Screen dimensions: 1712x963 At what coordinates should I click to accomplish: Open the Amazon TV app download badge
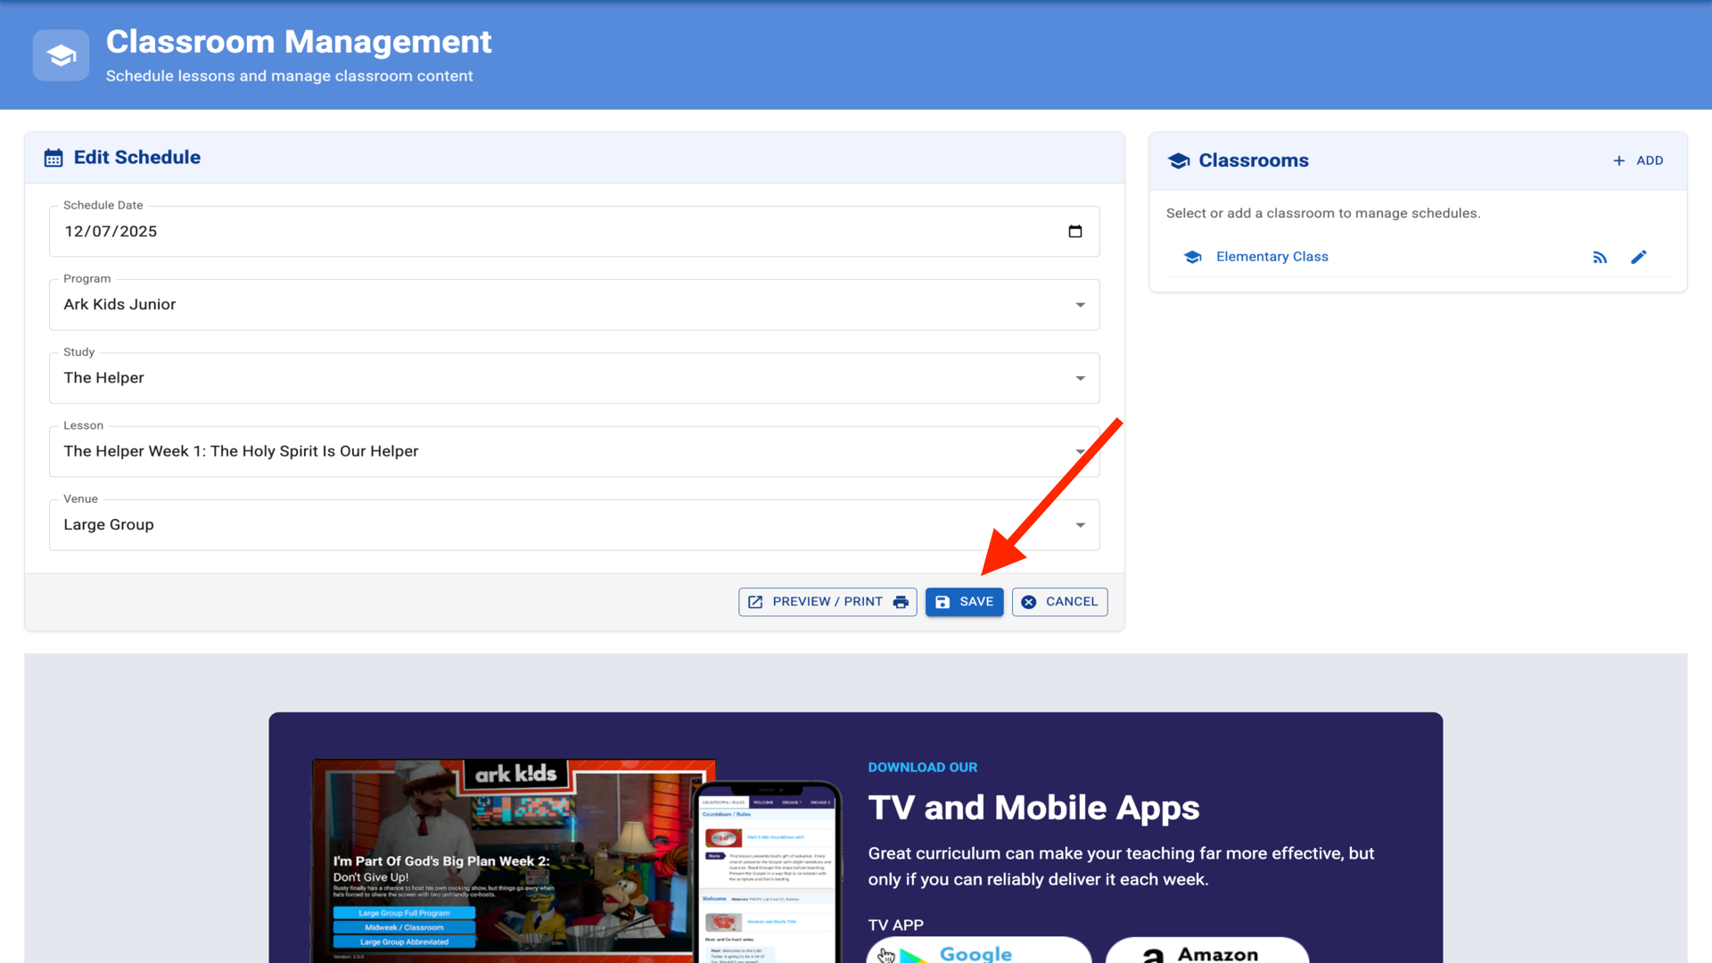pyautogui.click(x=1206, y=952)
